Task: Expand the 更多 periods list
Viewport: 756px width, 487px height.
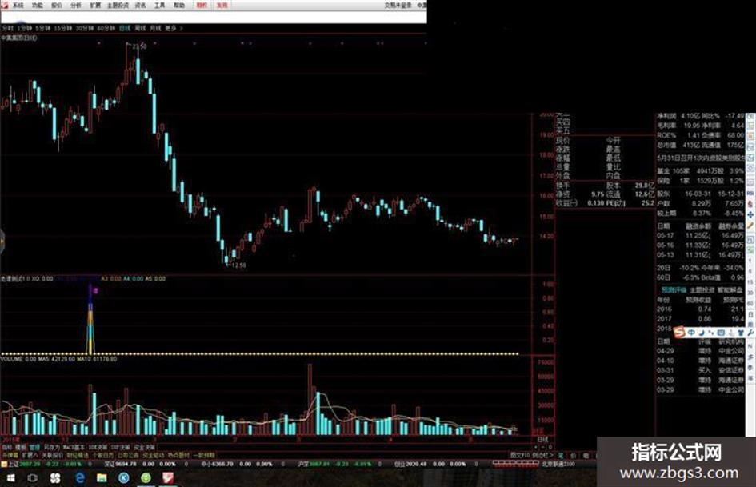Action: pyautogui.click(x=173, y=29)
